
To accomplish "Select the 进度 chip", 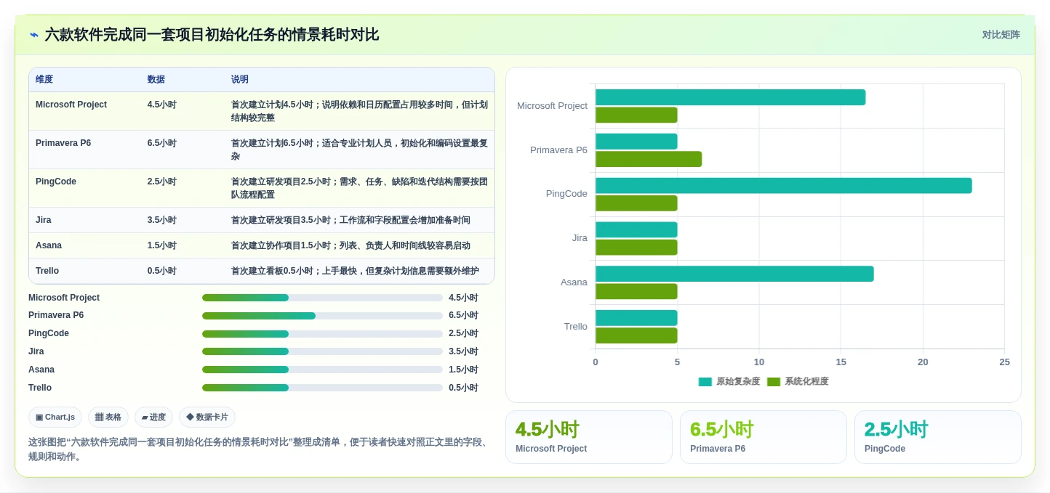I will pyautogui.click(x=153, y=417).
